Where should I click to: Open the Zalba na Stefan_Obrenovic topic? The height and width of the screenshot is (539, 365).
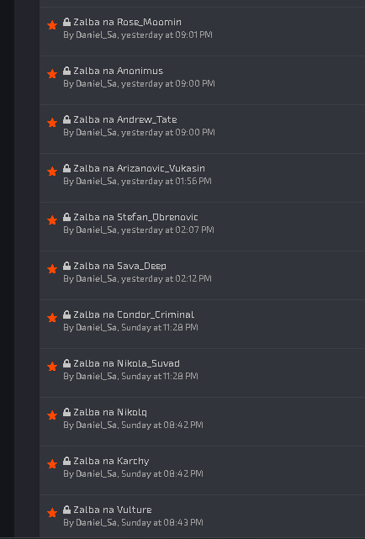click(135, 217)
